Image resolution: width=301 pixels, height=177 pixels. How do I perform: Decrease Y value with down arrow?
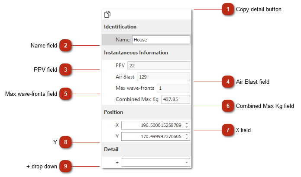(187, 139)
